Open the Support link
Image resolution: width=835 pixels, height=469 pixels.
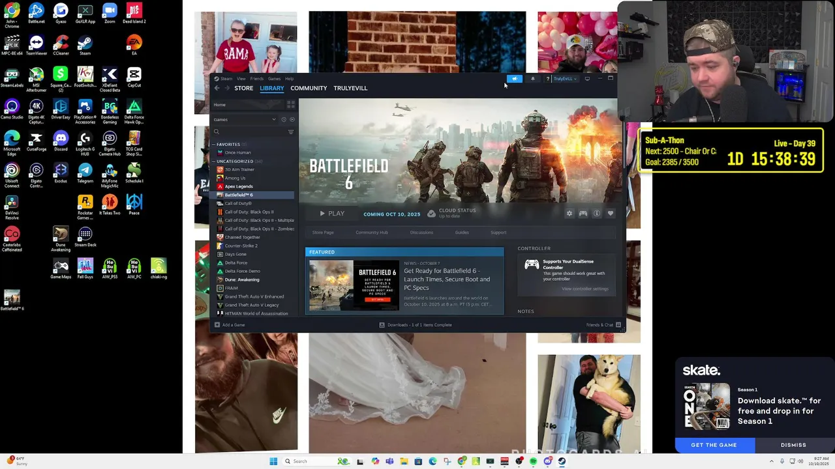498,233
